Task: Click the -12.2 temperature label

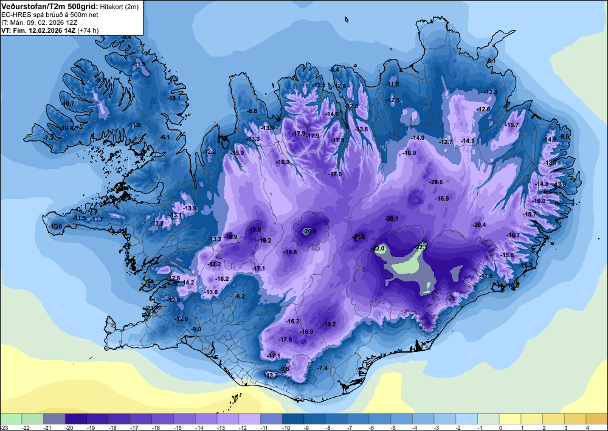Action: click(209, 151)
